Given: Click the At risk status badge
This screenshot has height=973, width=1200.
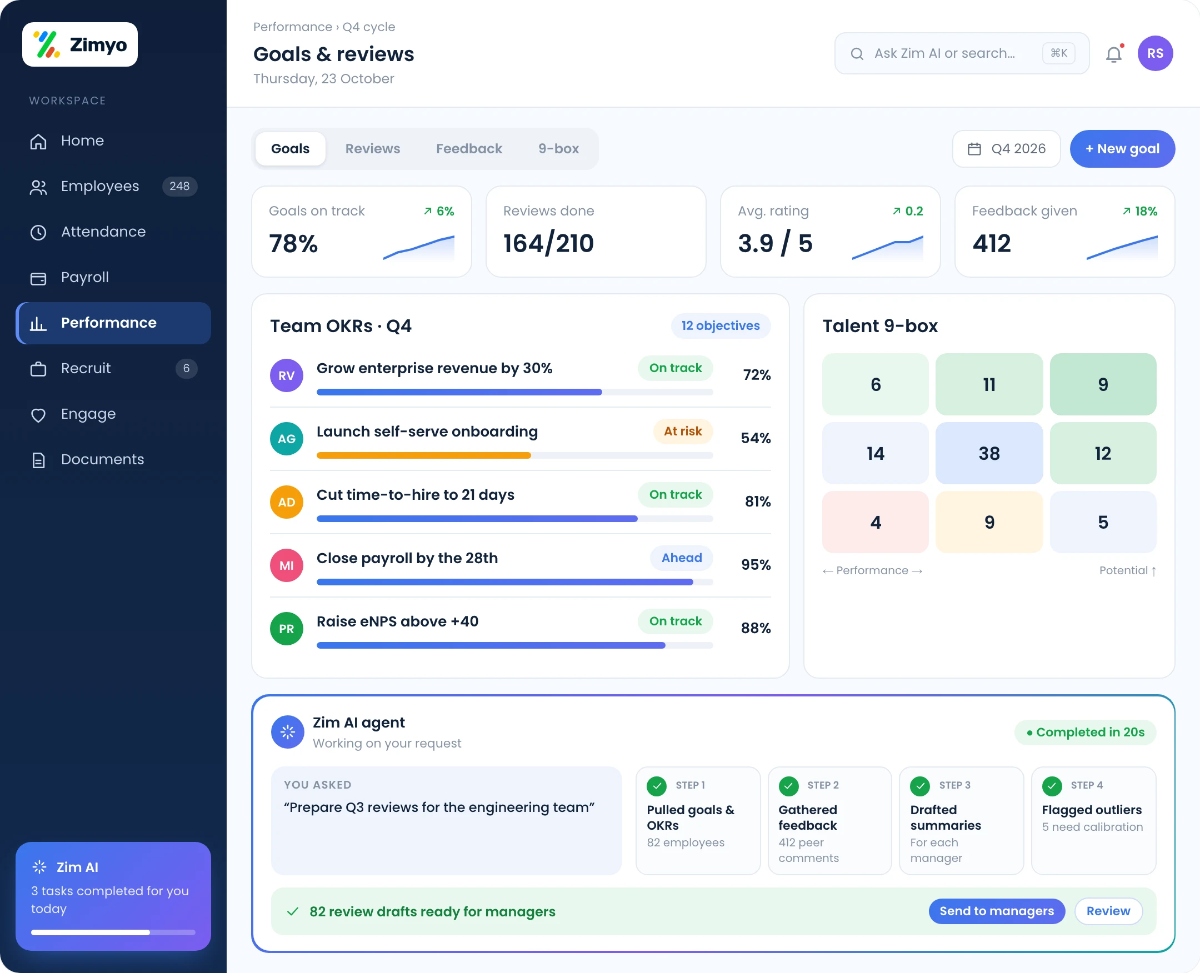Looking at the screenshot, I should [683, 431].
